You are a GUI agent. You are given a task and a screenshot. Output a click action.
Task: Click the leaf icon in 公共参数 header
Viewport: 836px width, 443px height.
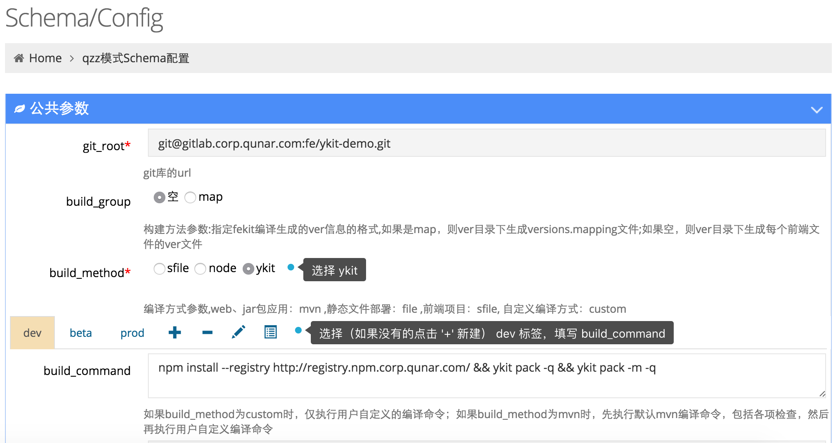click(x=19, y=109)
